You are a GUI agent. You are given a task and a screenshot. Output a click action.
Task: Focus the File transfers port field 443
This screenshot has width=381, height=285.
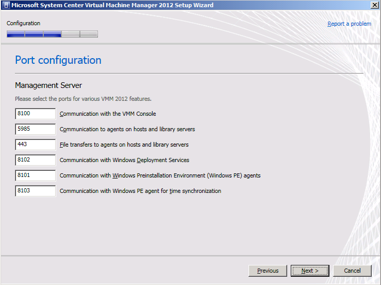tap(35, 145)
